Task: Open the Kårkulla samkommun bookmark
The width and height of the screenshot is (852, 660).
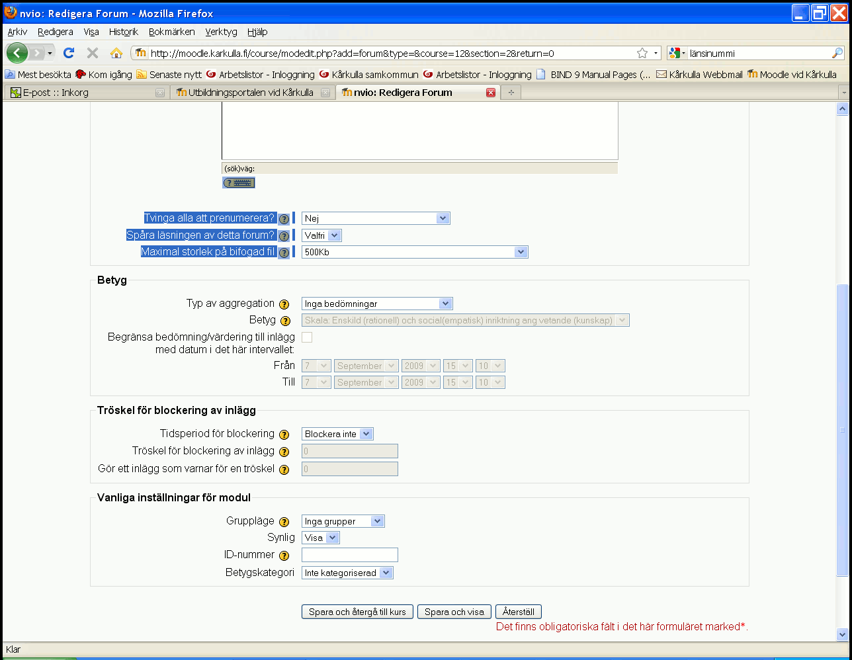Action: [x=368, y=75]
